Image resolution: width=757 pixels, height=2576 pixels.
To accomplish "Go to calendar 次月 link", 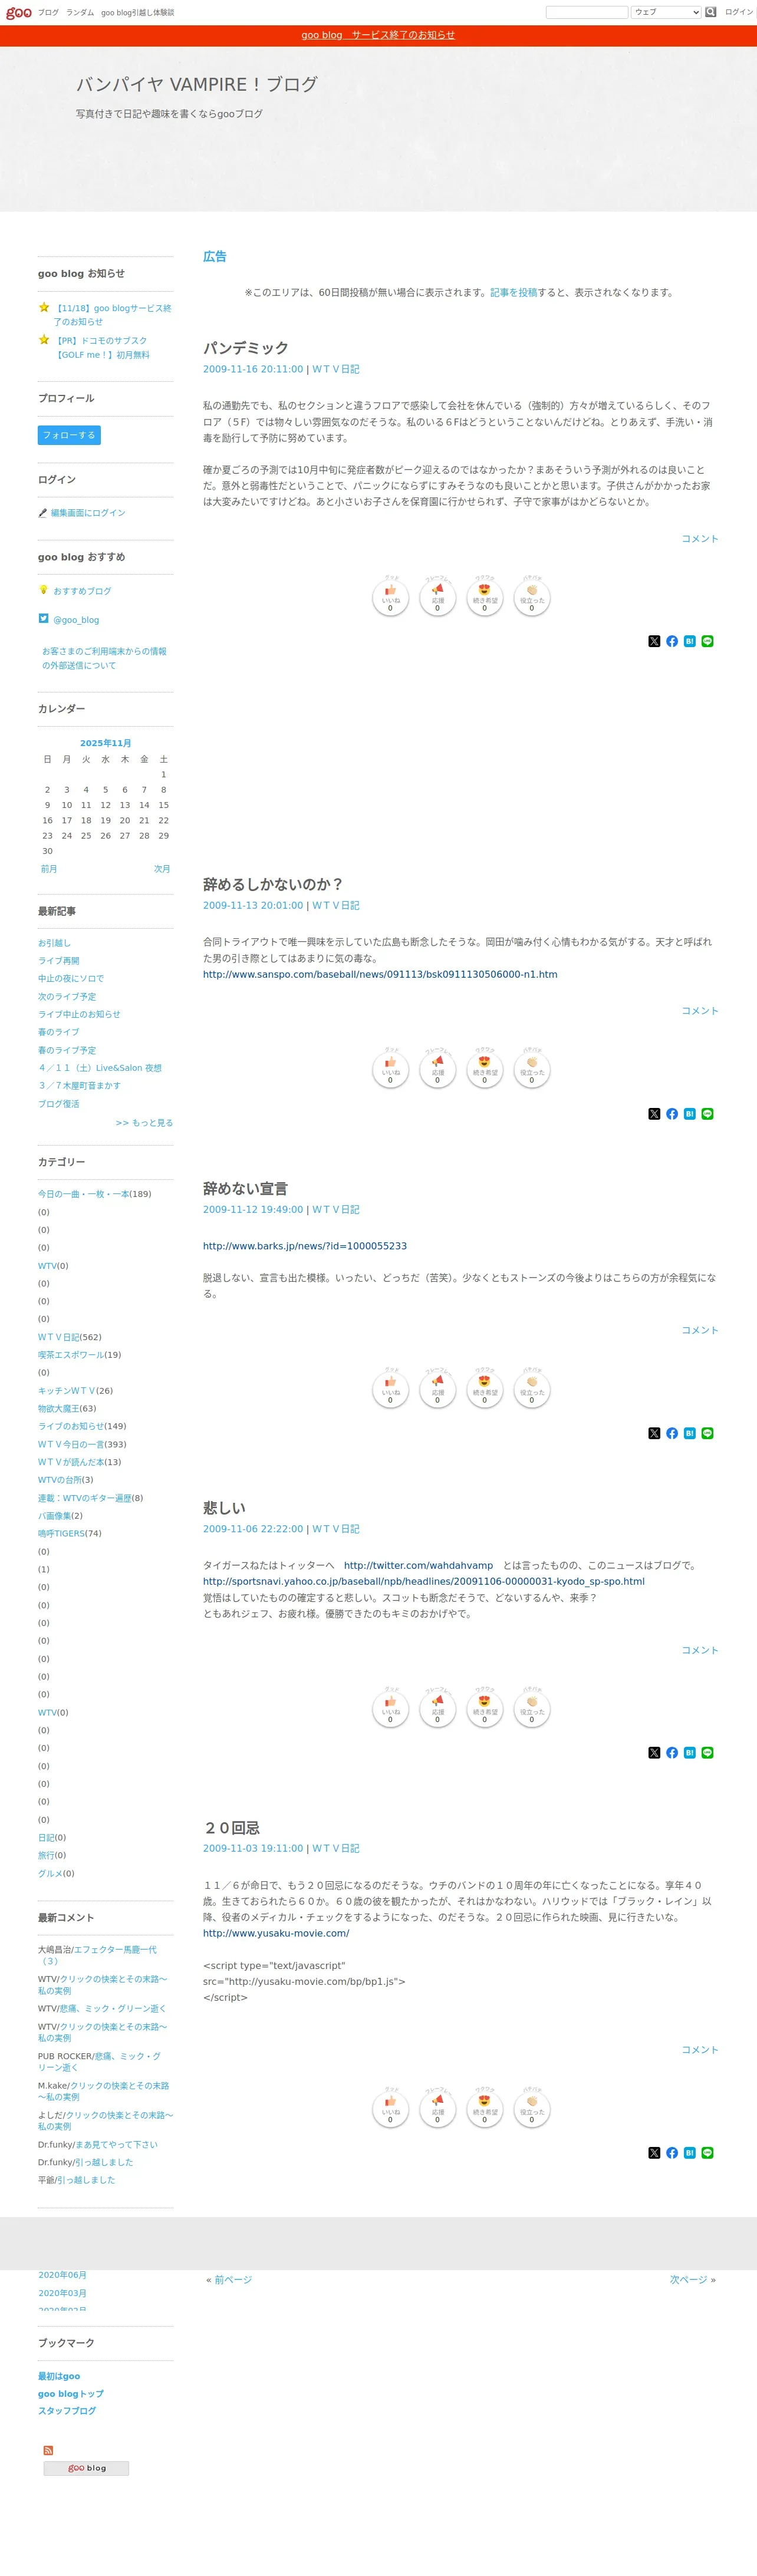I will tap(162, 868).
